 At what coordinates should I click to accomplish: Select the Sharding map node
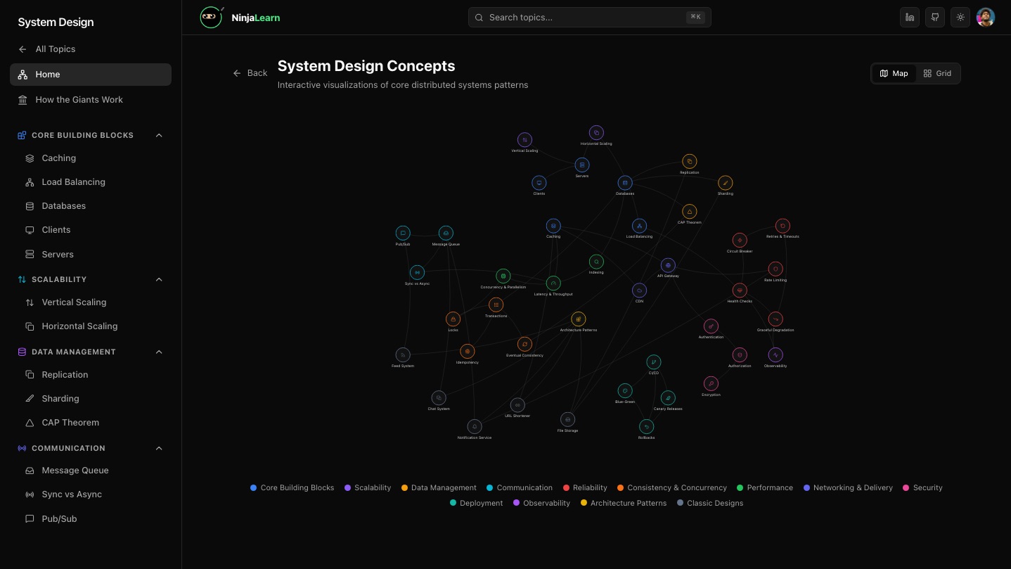pyautogui.click(x=726, y=183)
